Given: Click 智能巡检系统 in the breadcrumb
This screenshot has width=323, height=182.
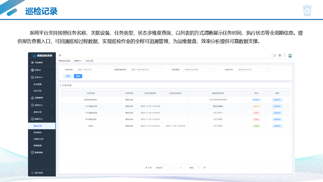Looking at the screenshot, I should [x=65, y=61].
